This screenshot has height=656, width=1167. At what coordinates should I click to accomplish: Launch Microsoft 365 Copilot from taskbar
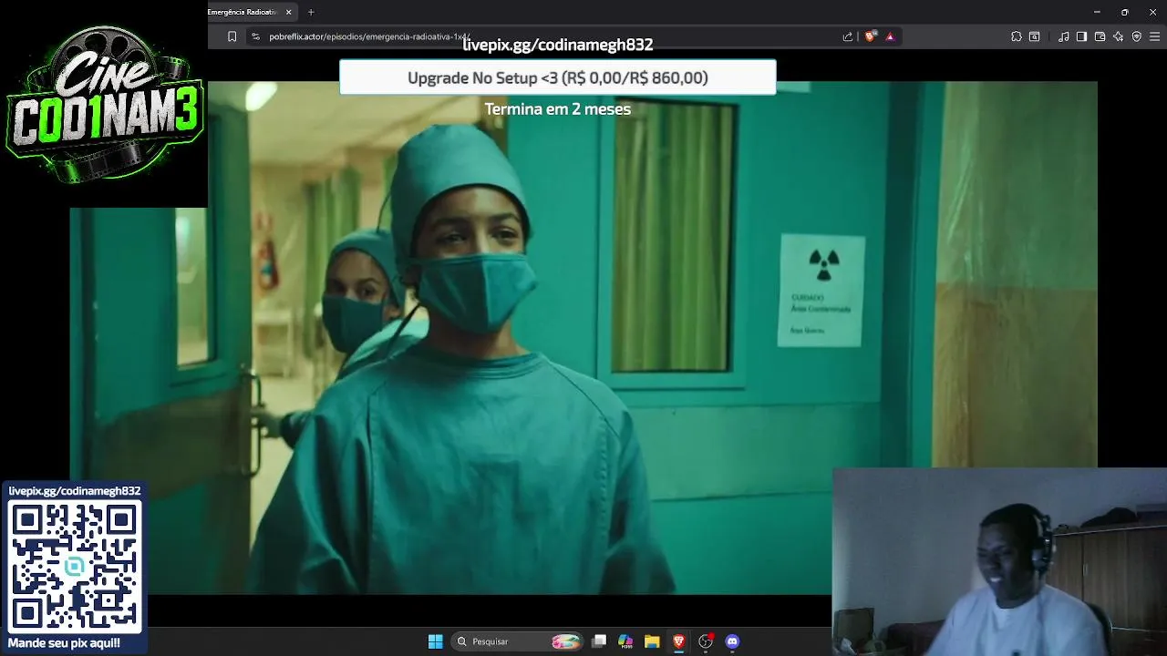625,641
